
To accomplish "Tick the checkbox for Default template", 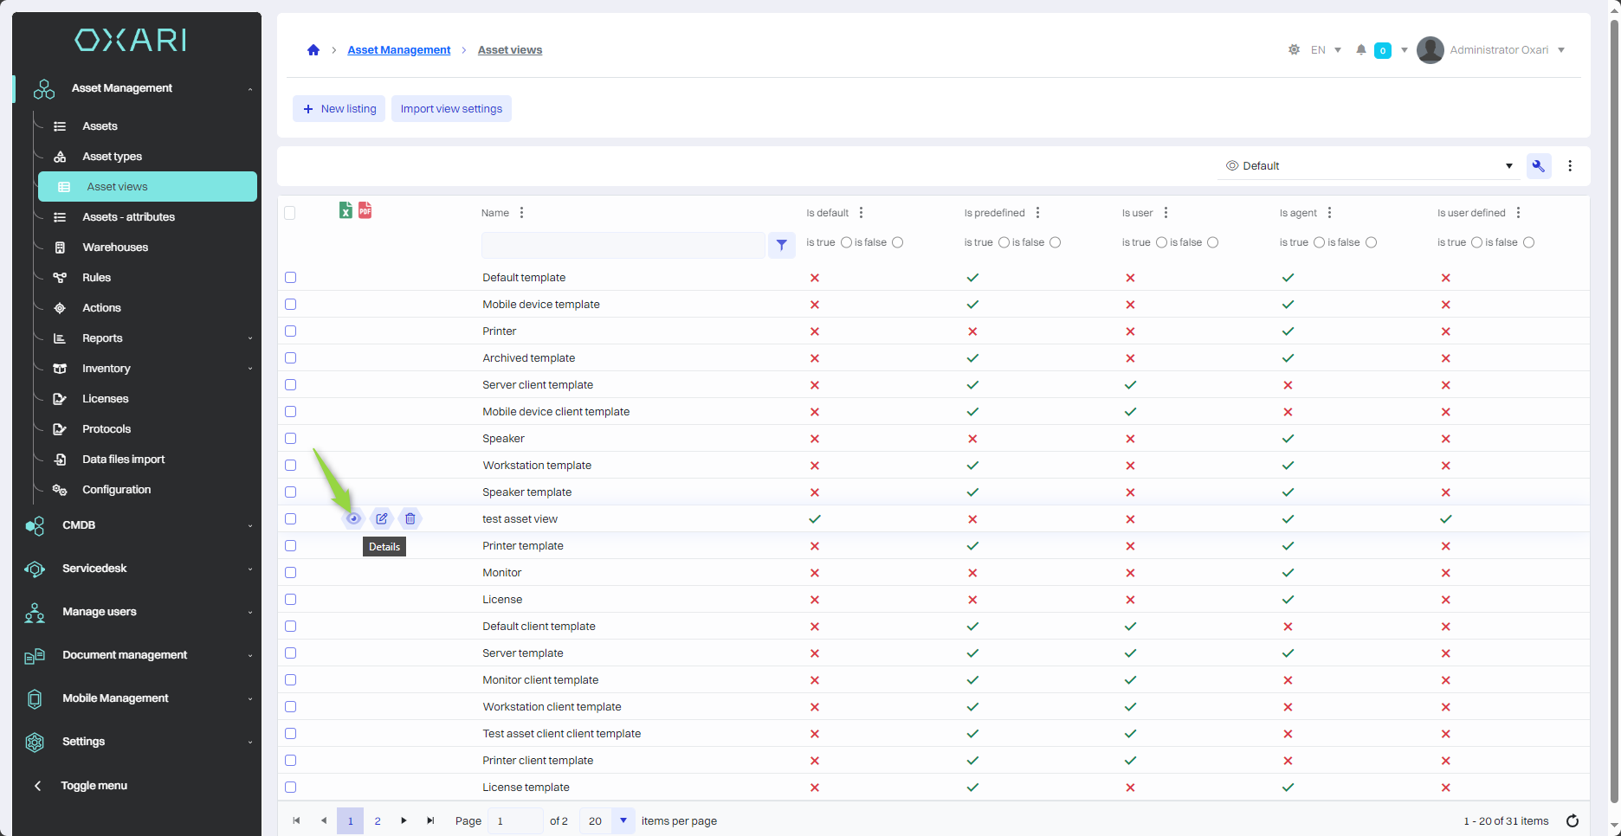I will tap(291, 278).
